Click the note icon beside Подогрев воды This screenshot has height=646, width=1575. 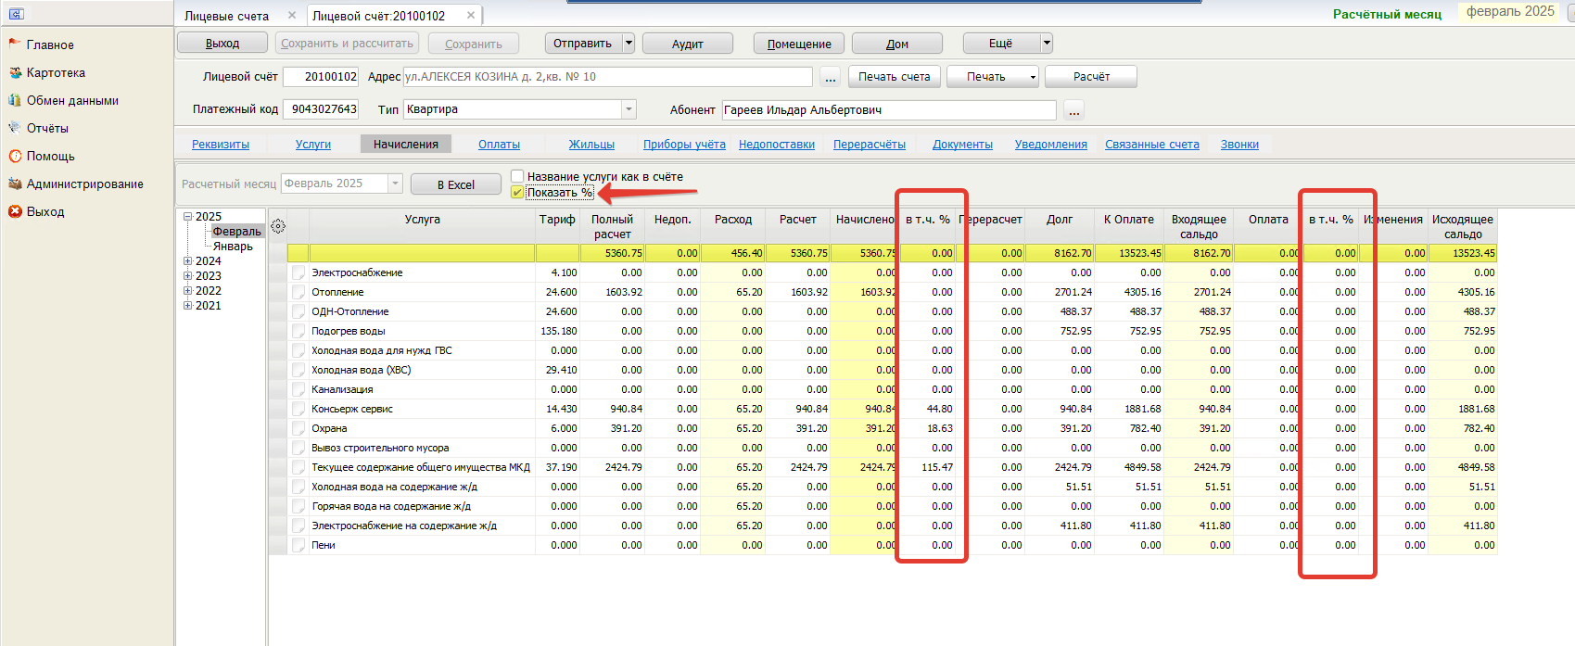[298, 331]
